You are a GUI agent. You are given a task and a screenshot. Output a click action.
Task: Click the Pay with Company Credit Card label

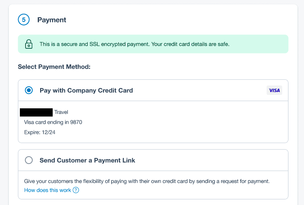coord(86,90)
